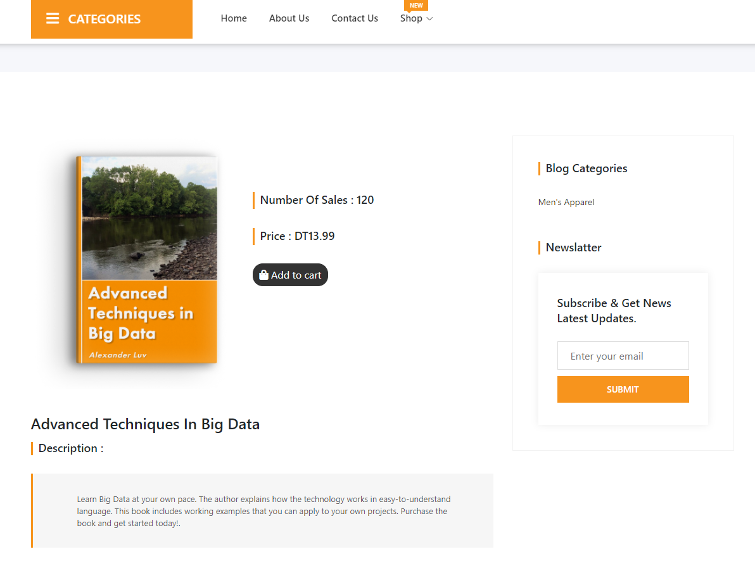Image resolution: width=755 pixels, height=573 pixels.
Task: Click the Add to cart button
Action: 290,275
